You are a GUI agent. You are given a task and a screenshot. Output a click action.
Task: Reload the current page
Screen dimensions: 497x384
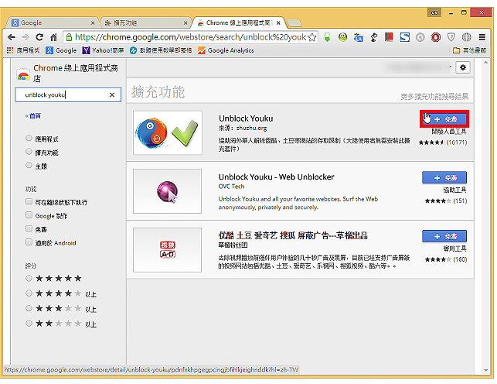[39, 37]
